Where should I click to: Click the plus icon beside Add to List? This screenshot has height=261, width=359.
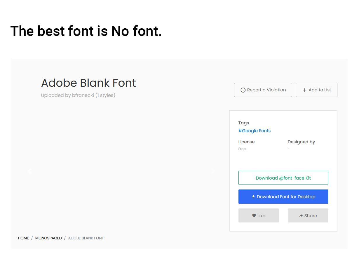(304, 90)
